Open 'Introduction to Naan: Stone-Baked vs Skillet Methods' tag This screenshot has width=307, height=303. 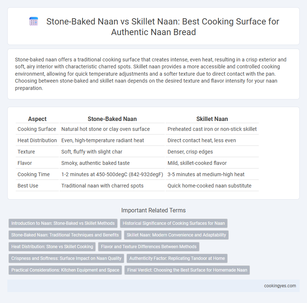coord(63,223)
